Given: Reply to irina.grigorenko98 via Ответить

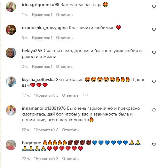Looking at the screenshot, I should tap(64, 15).
